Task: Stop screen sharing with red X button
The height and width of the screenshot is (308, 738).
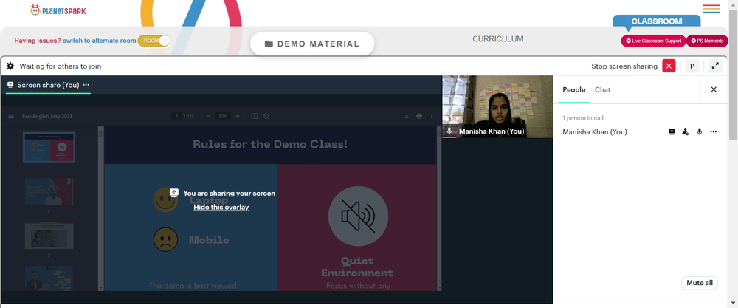Action: (x=669, y=66)
